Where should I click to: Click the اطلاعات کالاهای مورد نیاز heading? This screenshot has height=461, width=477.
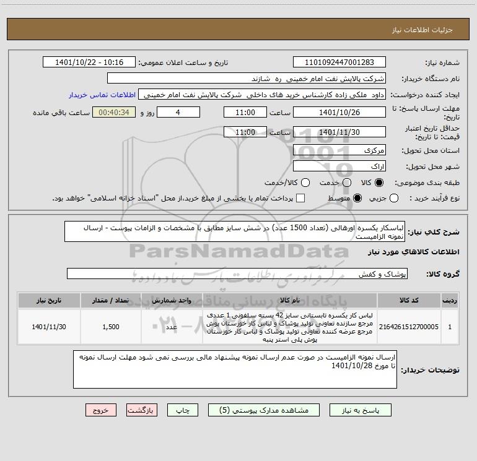point(414,252)
